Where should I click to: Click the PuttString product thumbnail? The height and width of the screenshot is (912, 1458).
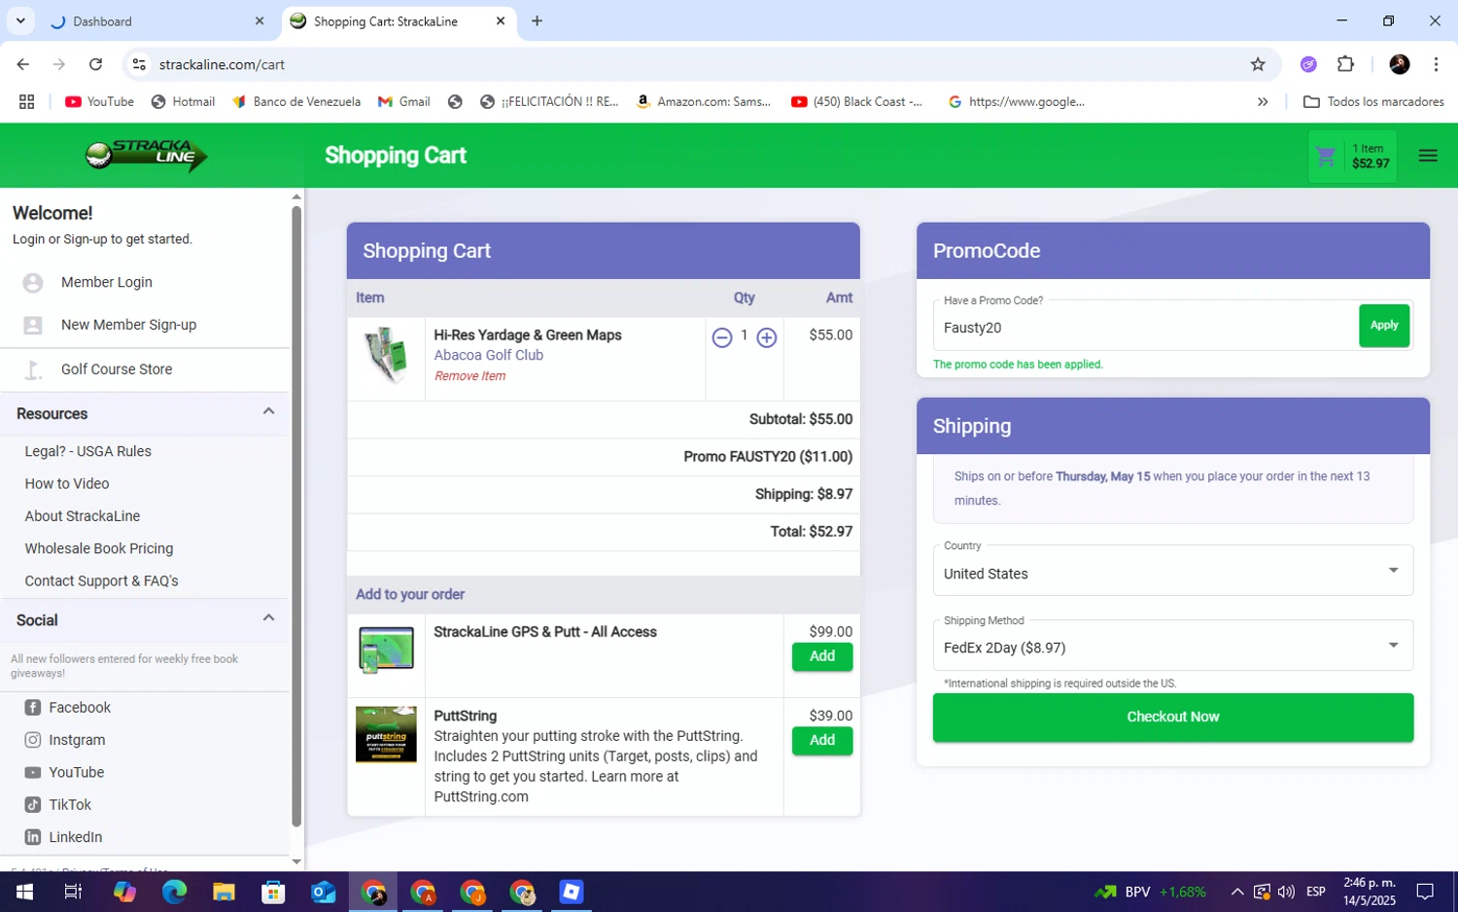pyautogui.click(x=386, y=734)
